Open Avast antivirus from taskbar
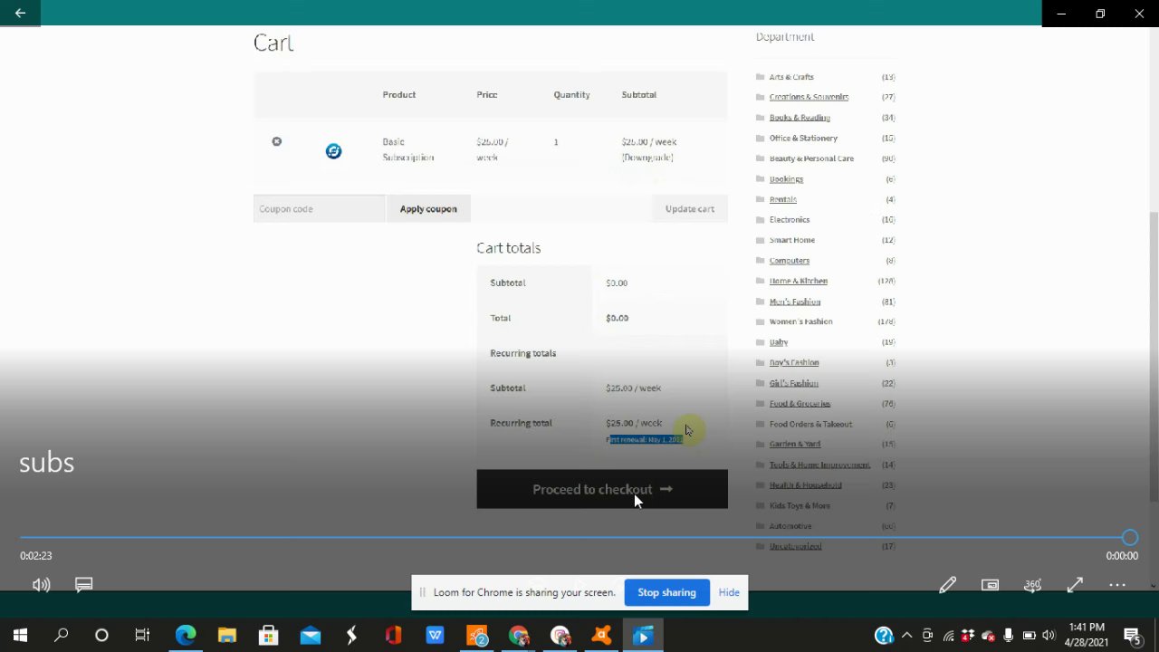Image resolution: width=1159 pixels, height=652 pixels. [x=601, y=636]
